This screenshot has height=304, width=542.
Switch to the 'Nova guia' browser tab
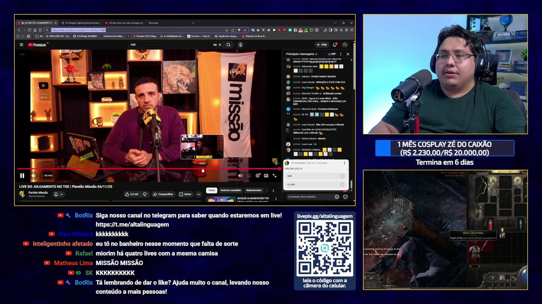tap(153, 23)
